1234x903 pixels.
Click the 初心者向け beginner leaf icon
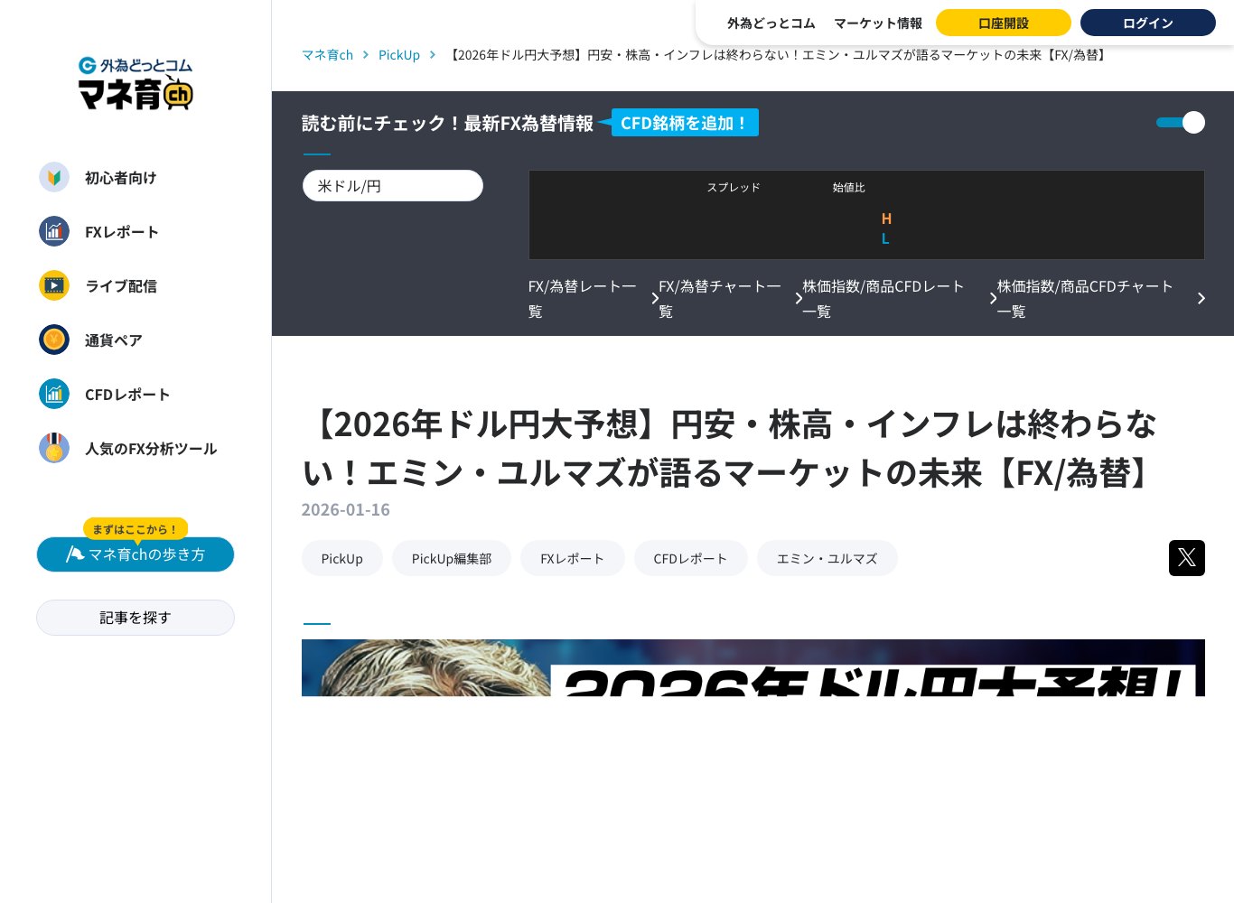tap(54, 177)
